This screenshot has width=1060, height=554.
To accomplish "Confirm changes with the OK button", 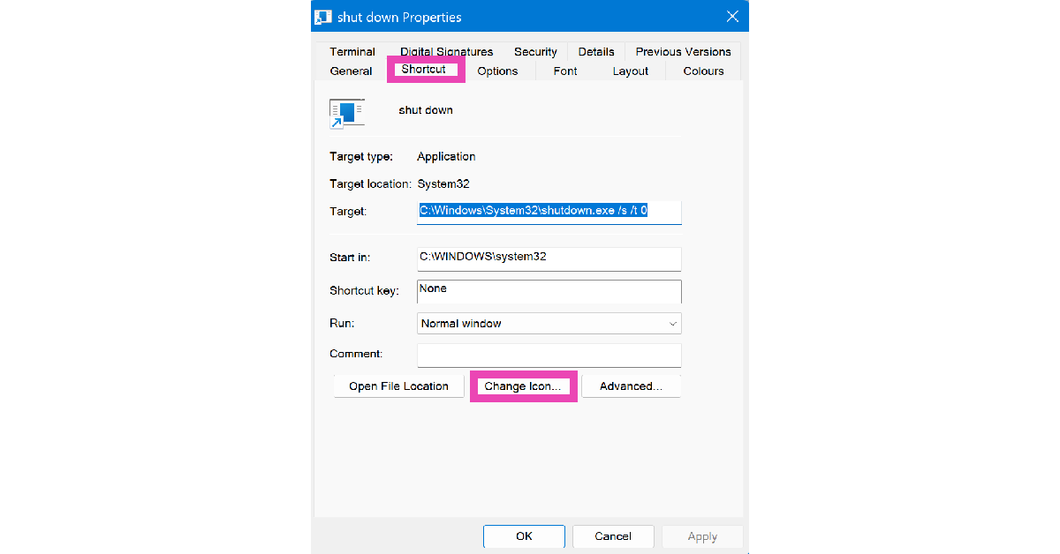I will point(524,536).
